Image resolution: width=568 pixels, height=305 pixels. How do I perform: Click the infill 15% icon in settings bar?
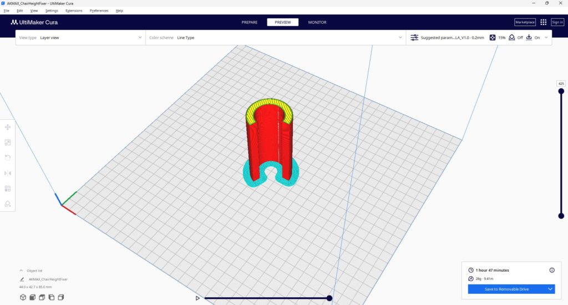coord(493,38)
